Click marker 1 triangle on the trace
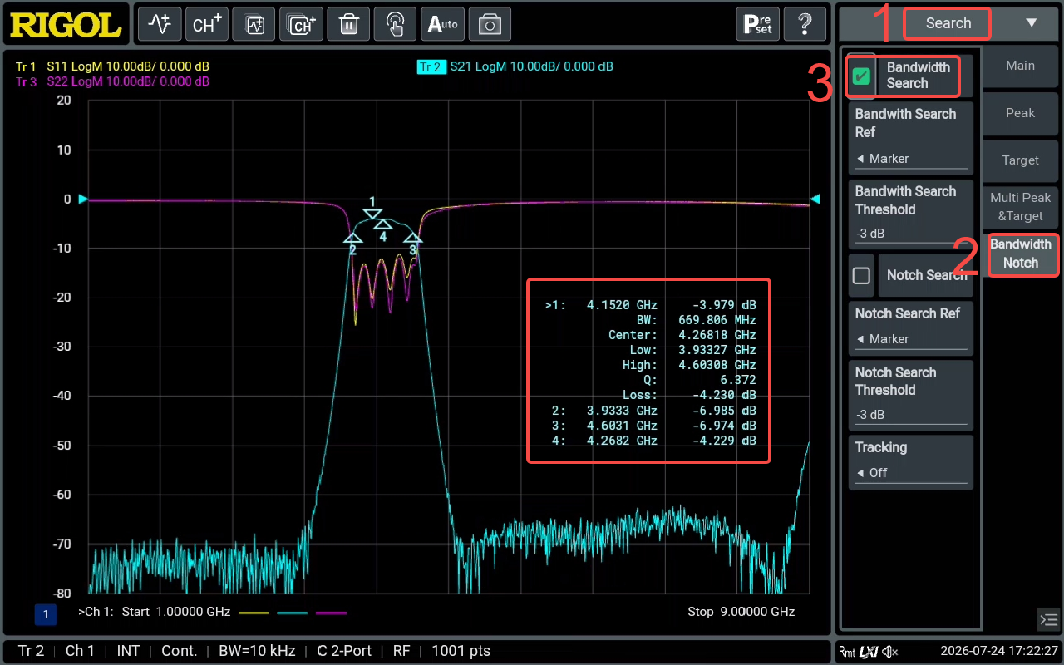Image resolution: width=1064 pixels, height=665 pixels. coord(372,214)
